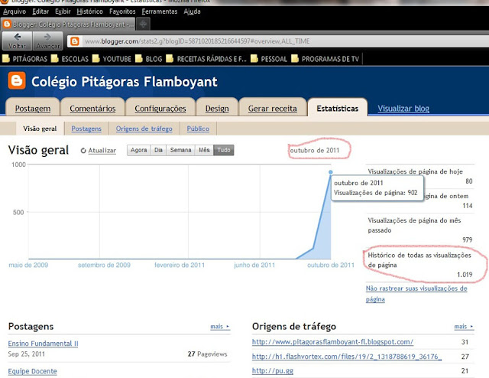The image size is (489, 378).
Task: Set time range to Tudo
Action: [x=224, y=150]
